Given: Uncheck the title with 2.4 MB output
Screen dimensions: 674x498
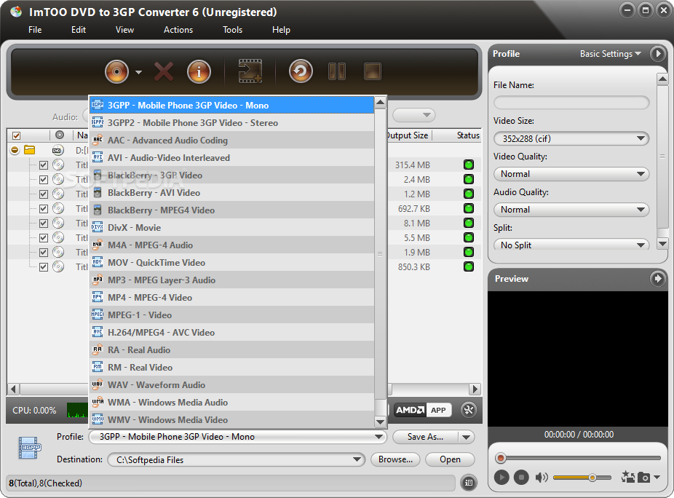Looking at the screenshot, I should 44,180.
